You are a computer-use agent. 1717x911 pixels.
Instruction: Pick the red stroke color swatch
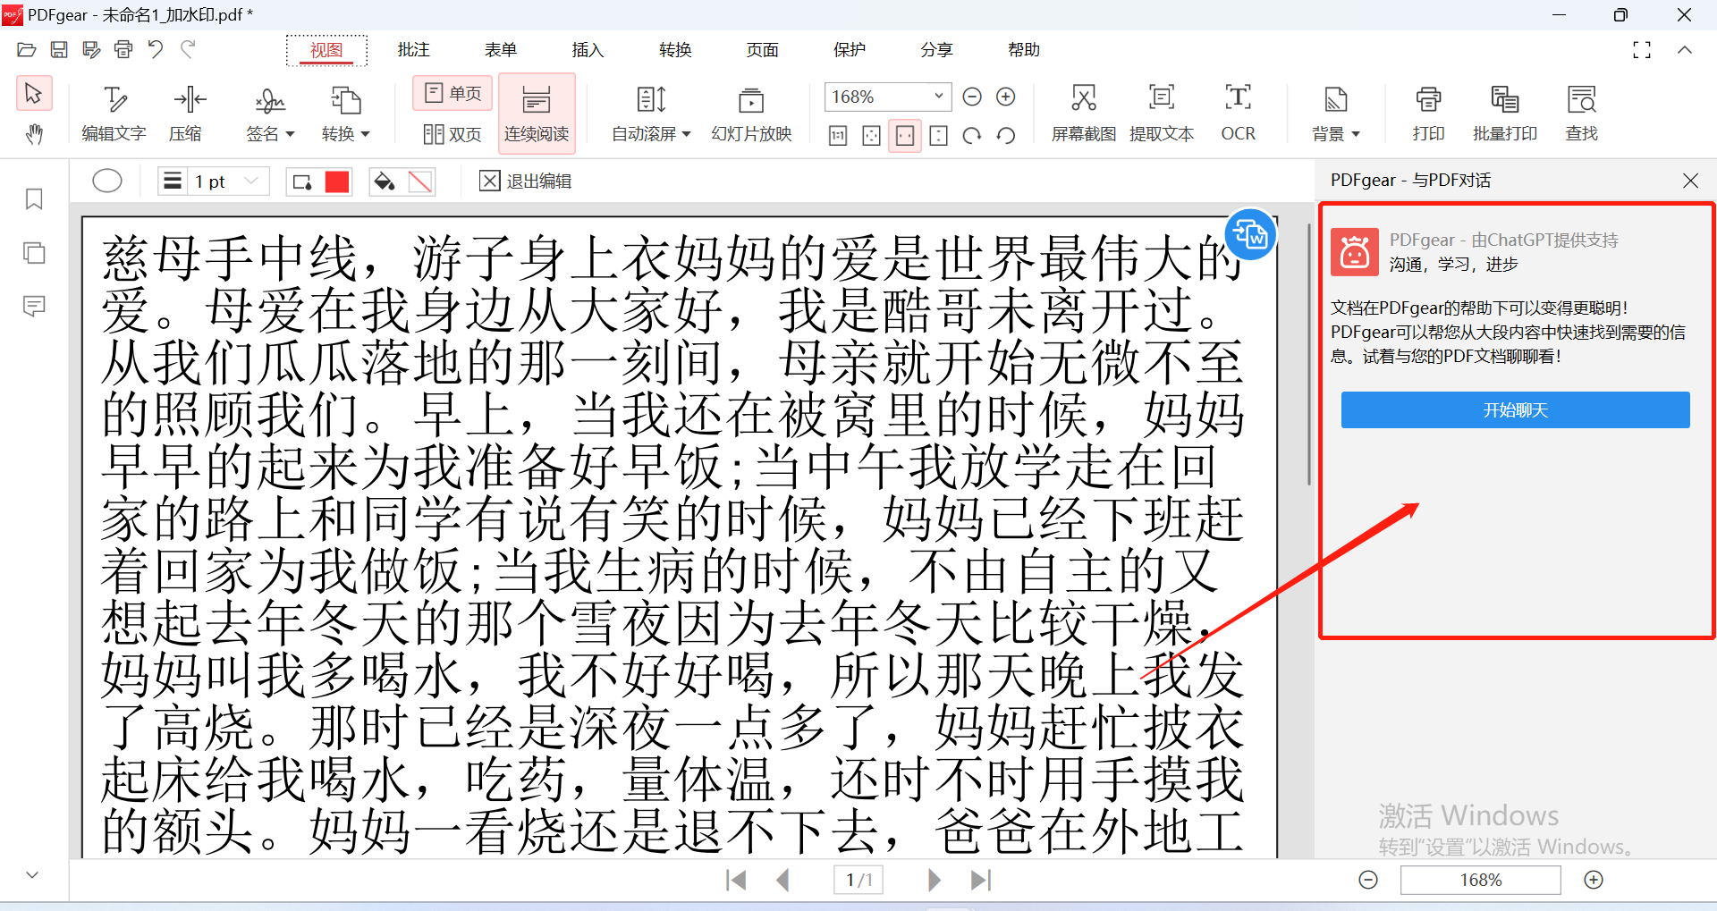(337, 181)
